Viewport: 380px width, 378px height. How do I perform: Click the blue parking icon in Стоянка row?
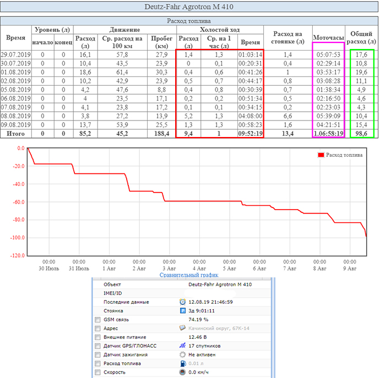tap(183, 311)
